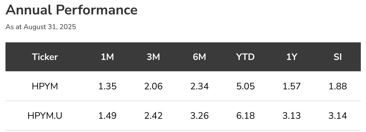Image resolution: width=366 pixels, height=132 pixels.
Task: Select the YTD column header
Action: (x=245, y=57)
